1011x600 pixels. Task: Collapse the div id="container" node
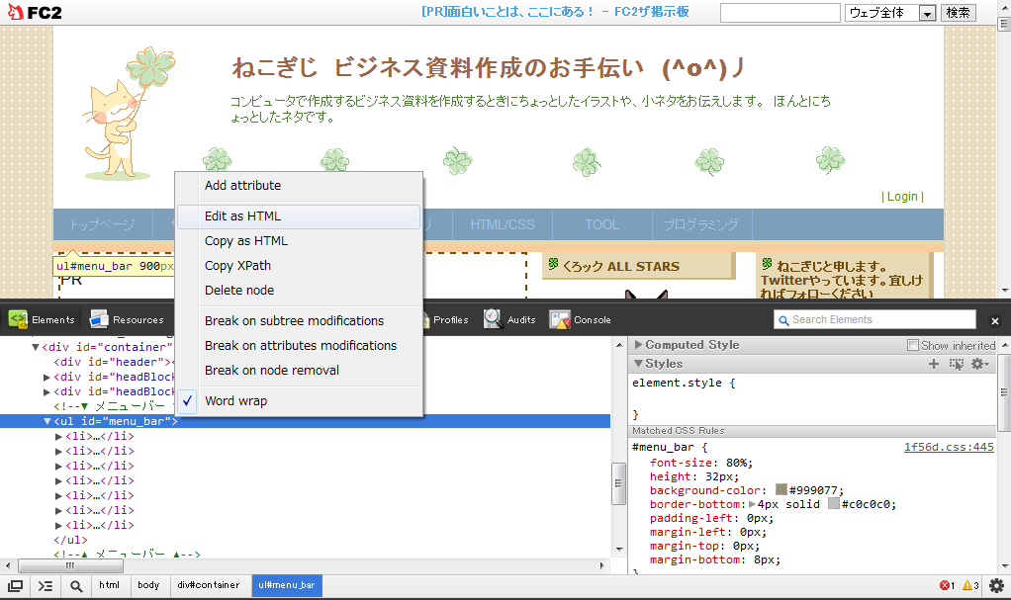[36, 347]
